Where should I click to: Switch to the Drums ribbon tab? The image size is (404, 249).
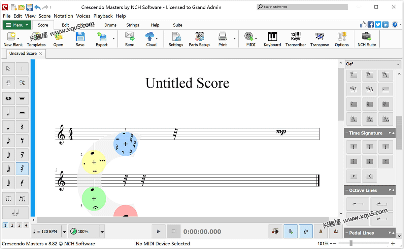tap(110, 25)
